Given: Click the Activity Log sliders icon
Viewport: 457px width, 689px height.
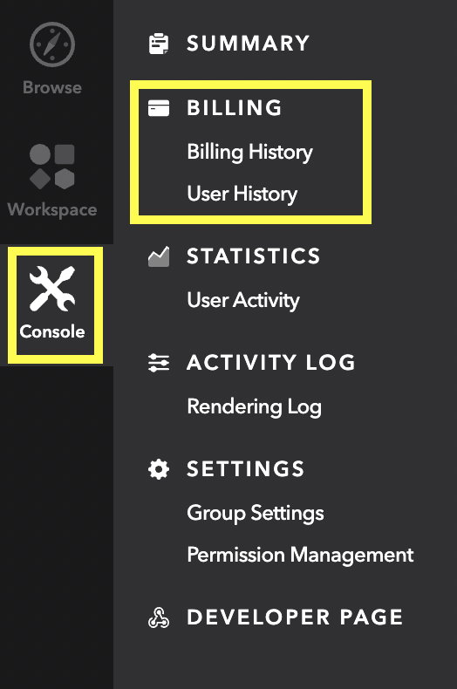Looking at the screenshot, I should pos(159,363).
